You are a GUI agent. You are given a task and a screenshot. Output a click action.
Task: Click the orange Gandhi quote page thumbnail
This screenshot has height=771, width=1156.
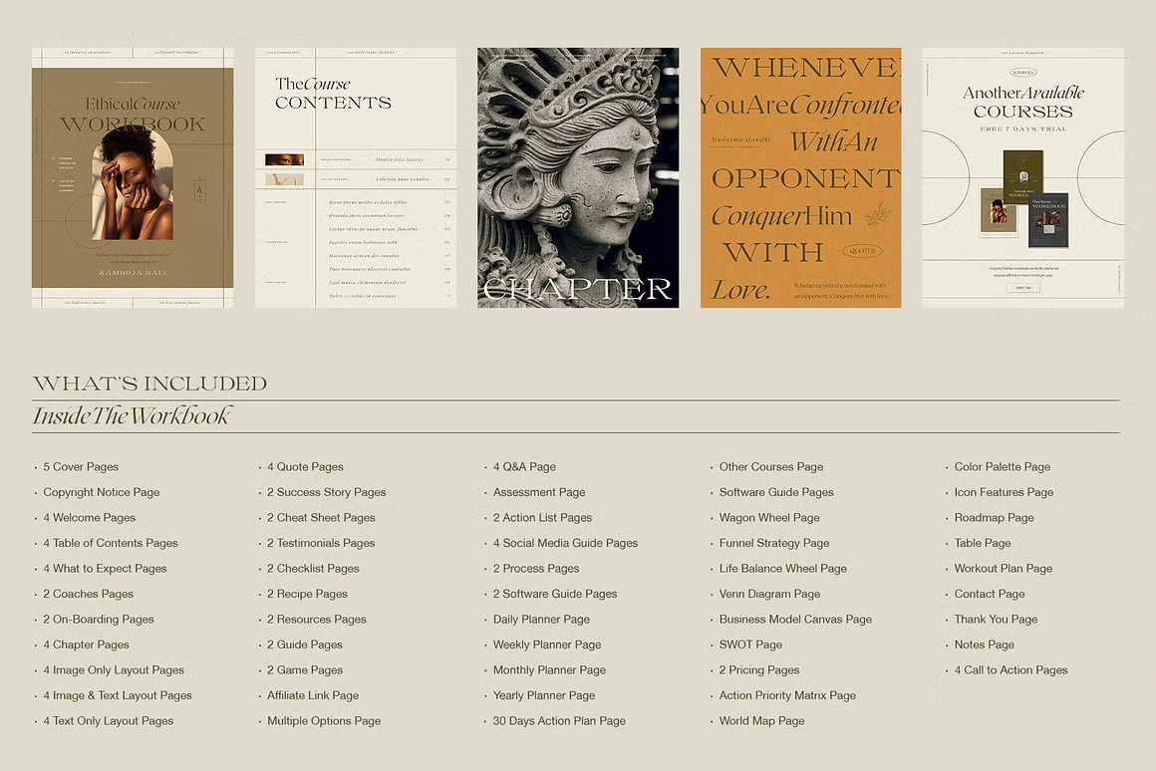tap(800, 177)
